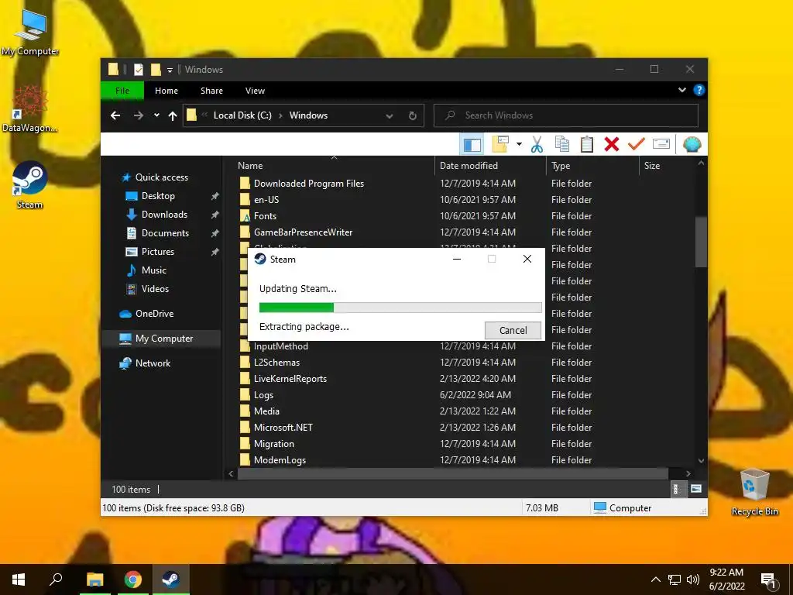Select the ModemLogs folder
793x595 pixels.
coord(280,460)
